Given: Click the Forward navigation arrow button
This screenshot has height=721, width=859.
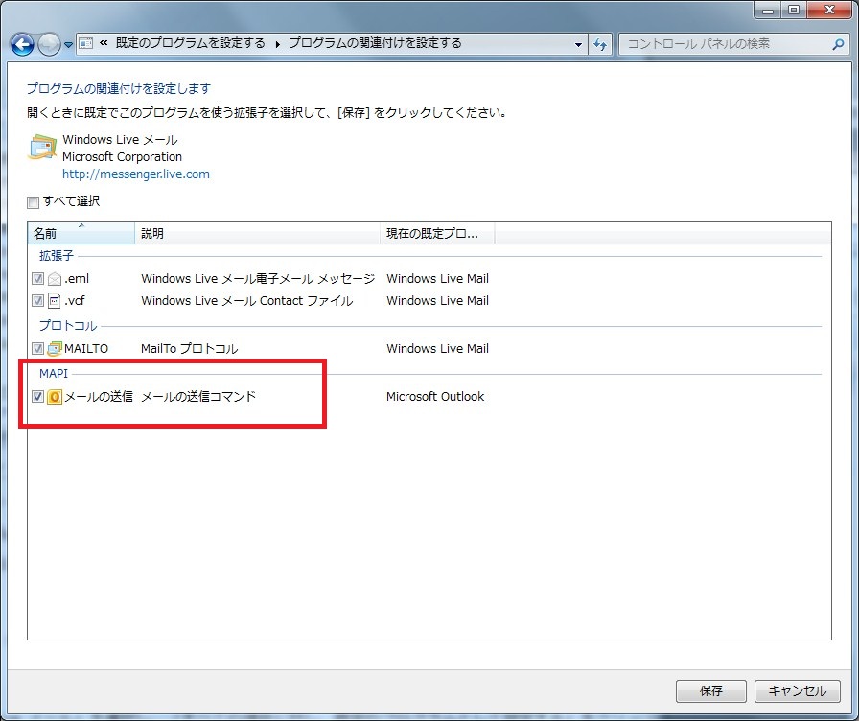Looking at the screenshot, I should (50, 44).
